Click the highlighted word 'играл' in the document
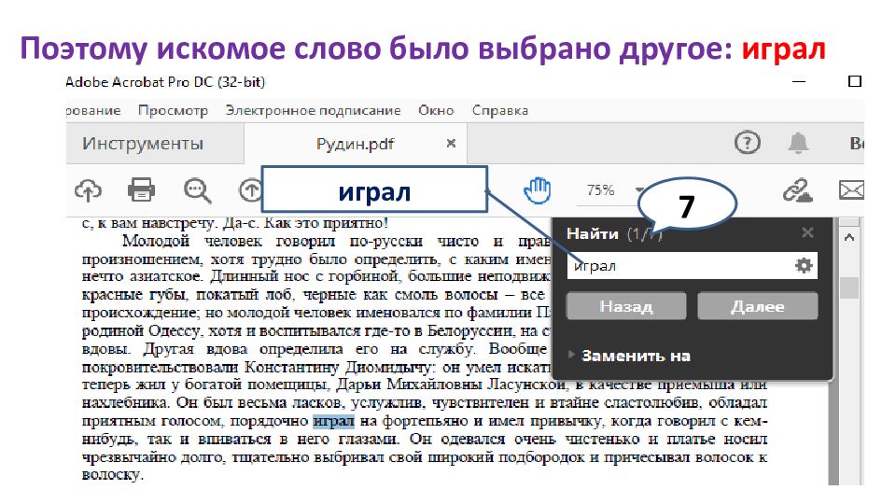The image size is (896, 504). coord(334,421)
